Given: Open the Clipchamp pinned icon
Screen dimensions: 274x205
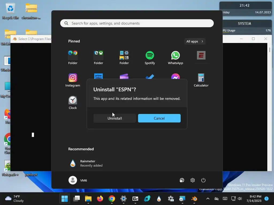Looking at the screenshot, I should pos(124,76).
